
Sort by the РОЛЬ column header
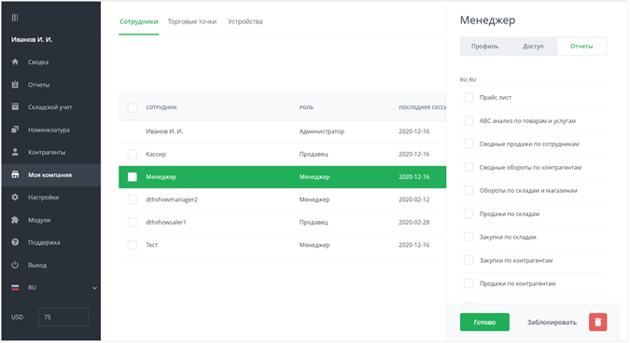306,107
